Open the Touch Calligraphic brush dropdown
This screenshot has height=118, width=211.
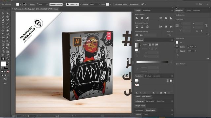coord(80,4)
